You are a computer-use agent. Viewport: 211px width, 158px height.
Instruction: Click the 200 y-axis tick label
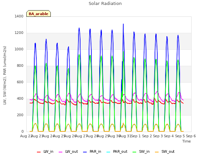[20, 115]
